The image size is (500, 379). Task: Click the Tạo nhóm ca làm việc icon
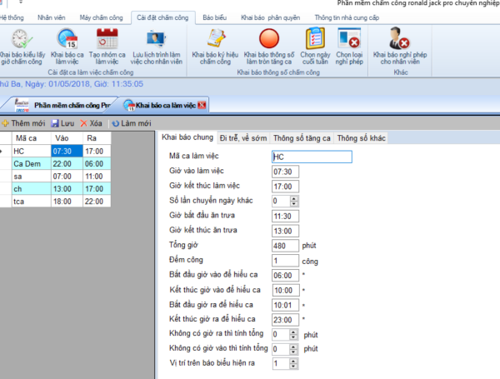tap(107, 39)
